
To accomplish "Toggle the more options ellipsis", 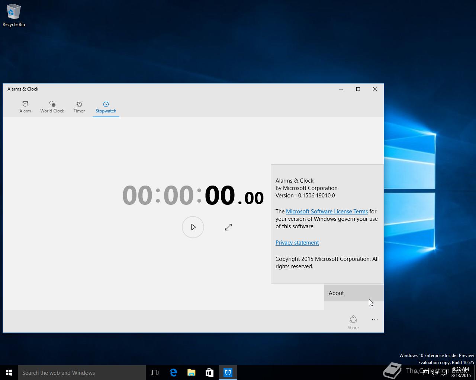I will 375,320.
